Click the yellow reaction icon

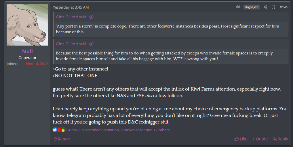[63, 130]
